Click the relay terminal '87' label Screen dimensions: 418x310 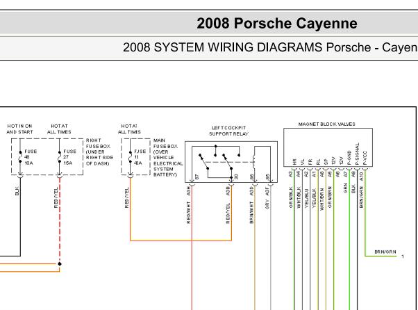pyautogui.click(x=197, y=177)
